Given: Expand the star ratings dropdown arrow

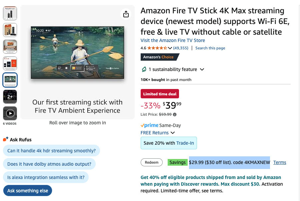Looking at the screenshot, I should pyautogui.click(x=170, y=48).
